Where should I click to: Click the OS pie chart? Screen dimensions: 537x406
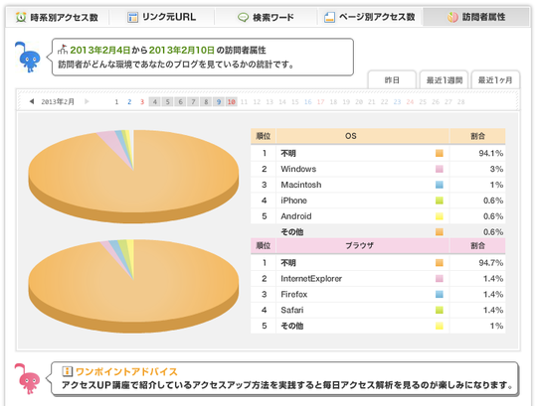tap(133, 176)
